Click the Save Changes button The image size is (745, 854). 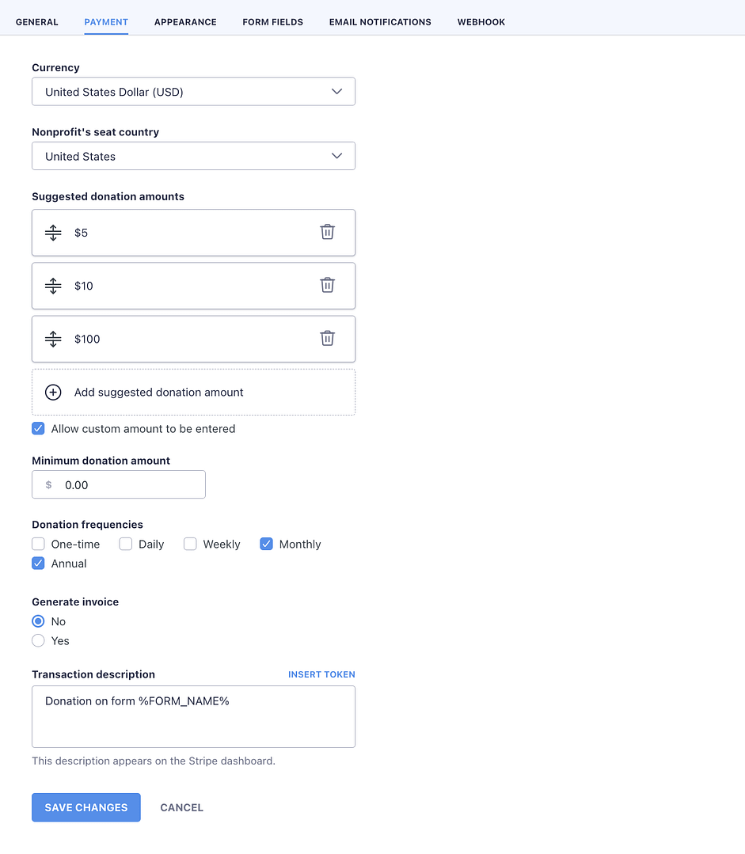86,807
